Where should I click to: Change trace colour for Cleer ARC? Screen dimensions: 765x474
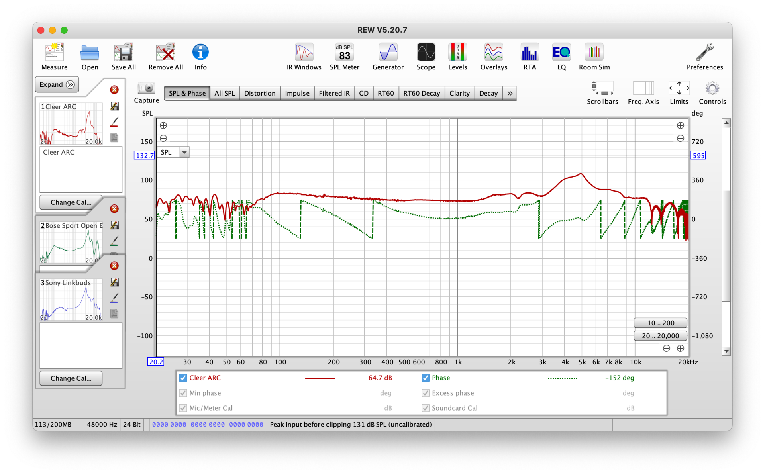[114, 122]
